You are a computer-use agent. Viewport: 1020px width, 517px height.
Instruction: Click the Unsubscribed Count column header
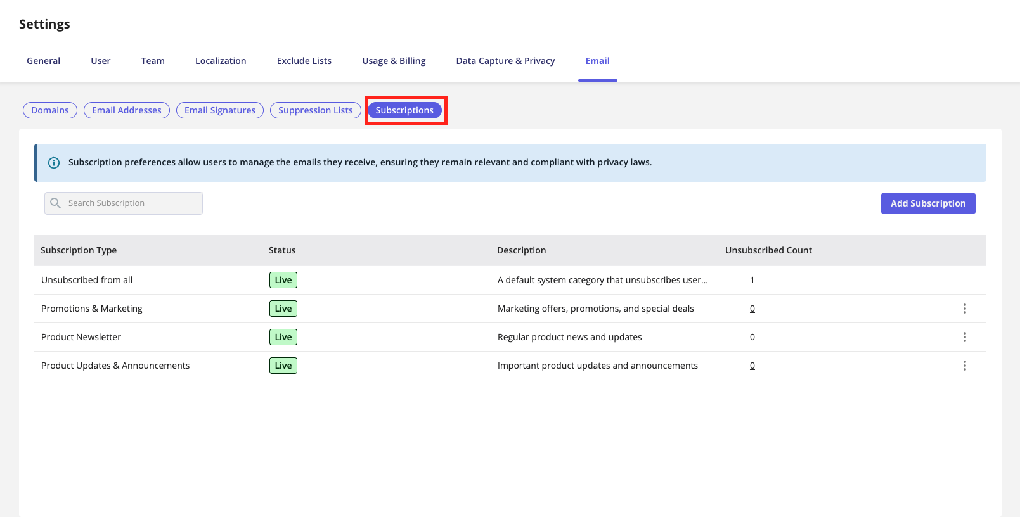768,250
